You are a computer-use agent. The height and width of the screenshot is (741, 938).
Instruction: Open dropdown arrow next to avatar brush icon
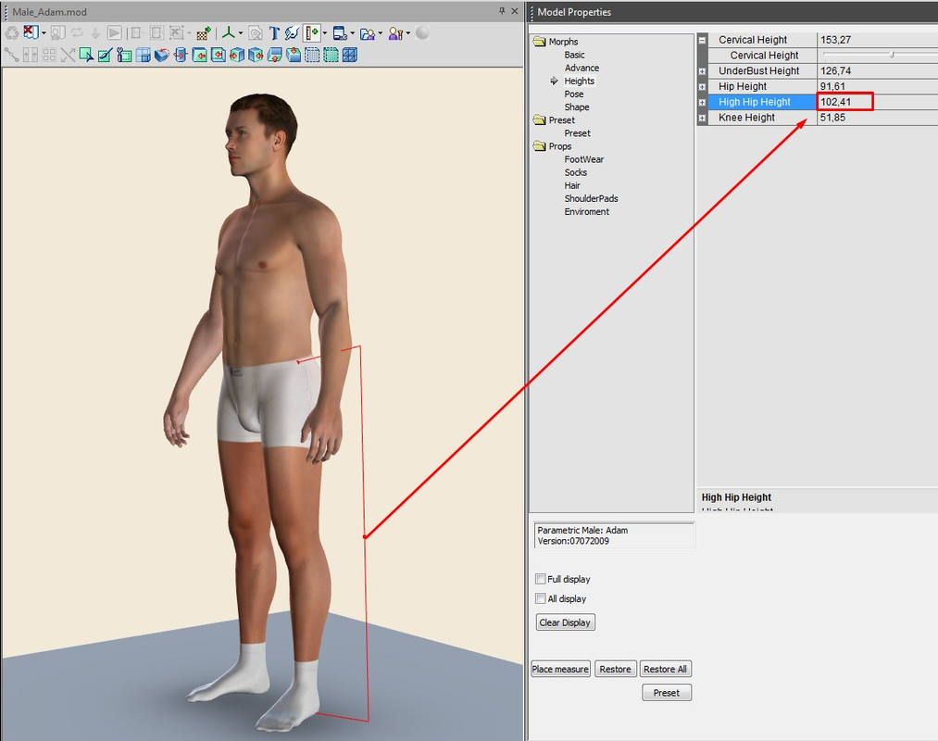(408, 33)
